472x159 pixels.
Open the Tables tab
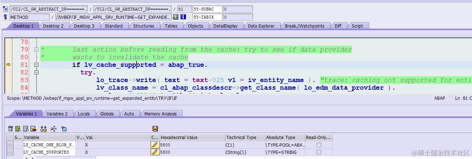click(171, 26)
